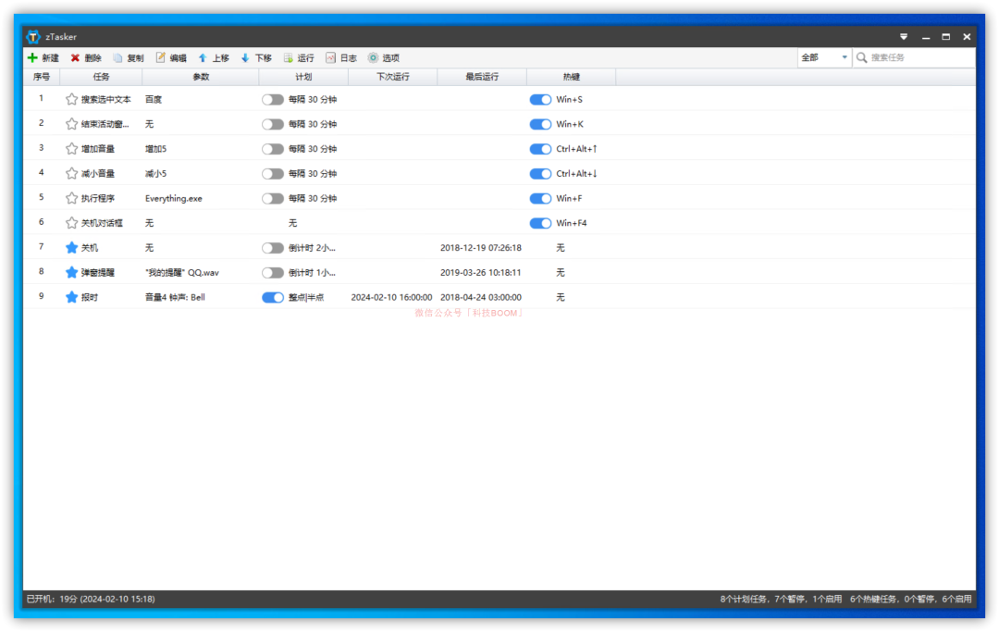Click the 最后运行 column header
Image resolution: width=999 pixels, height=632 pixels.
tap(482, 77)
